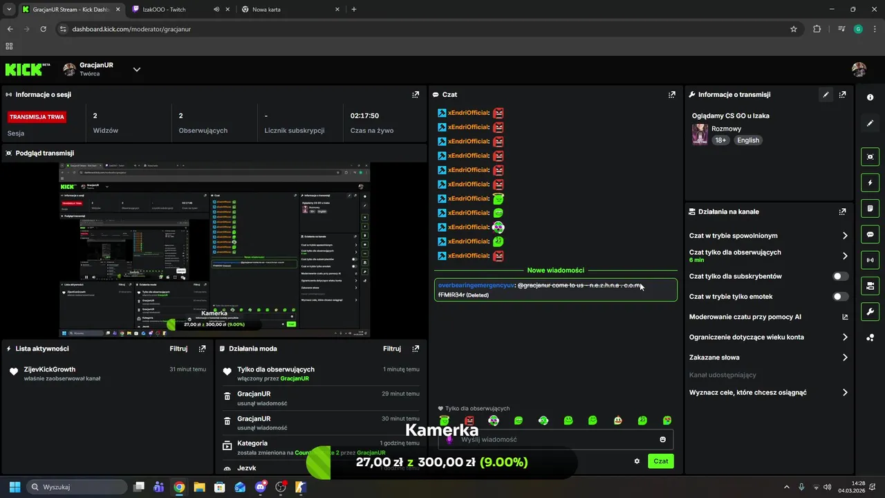Expand Zakazane słowa settings
The height and width of the screenshot is (498, 885).
845,358
